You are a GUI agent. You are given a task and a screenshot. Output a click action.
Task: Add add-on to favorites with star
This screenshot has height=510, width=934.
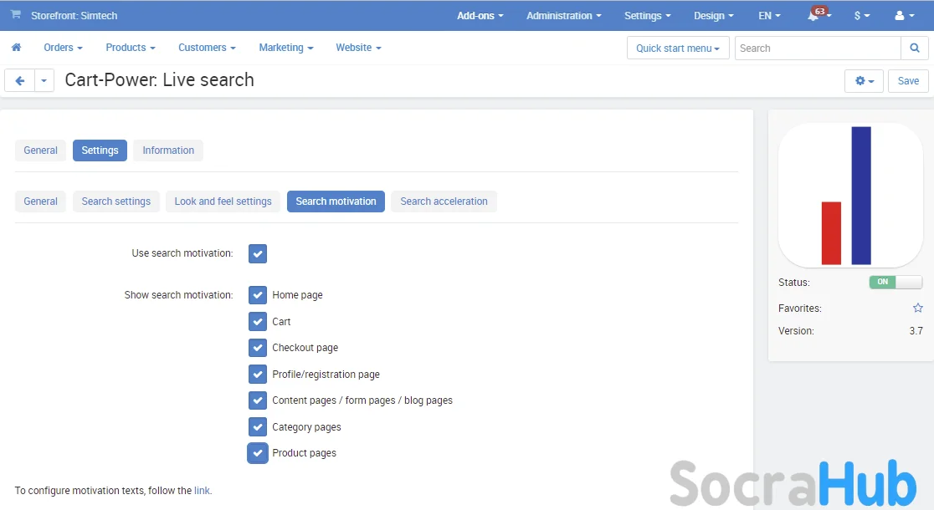917,309
